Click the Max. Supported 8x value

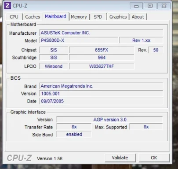(146, 127)
